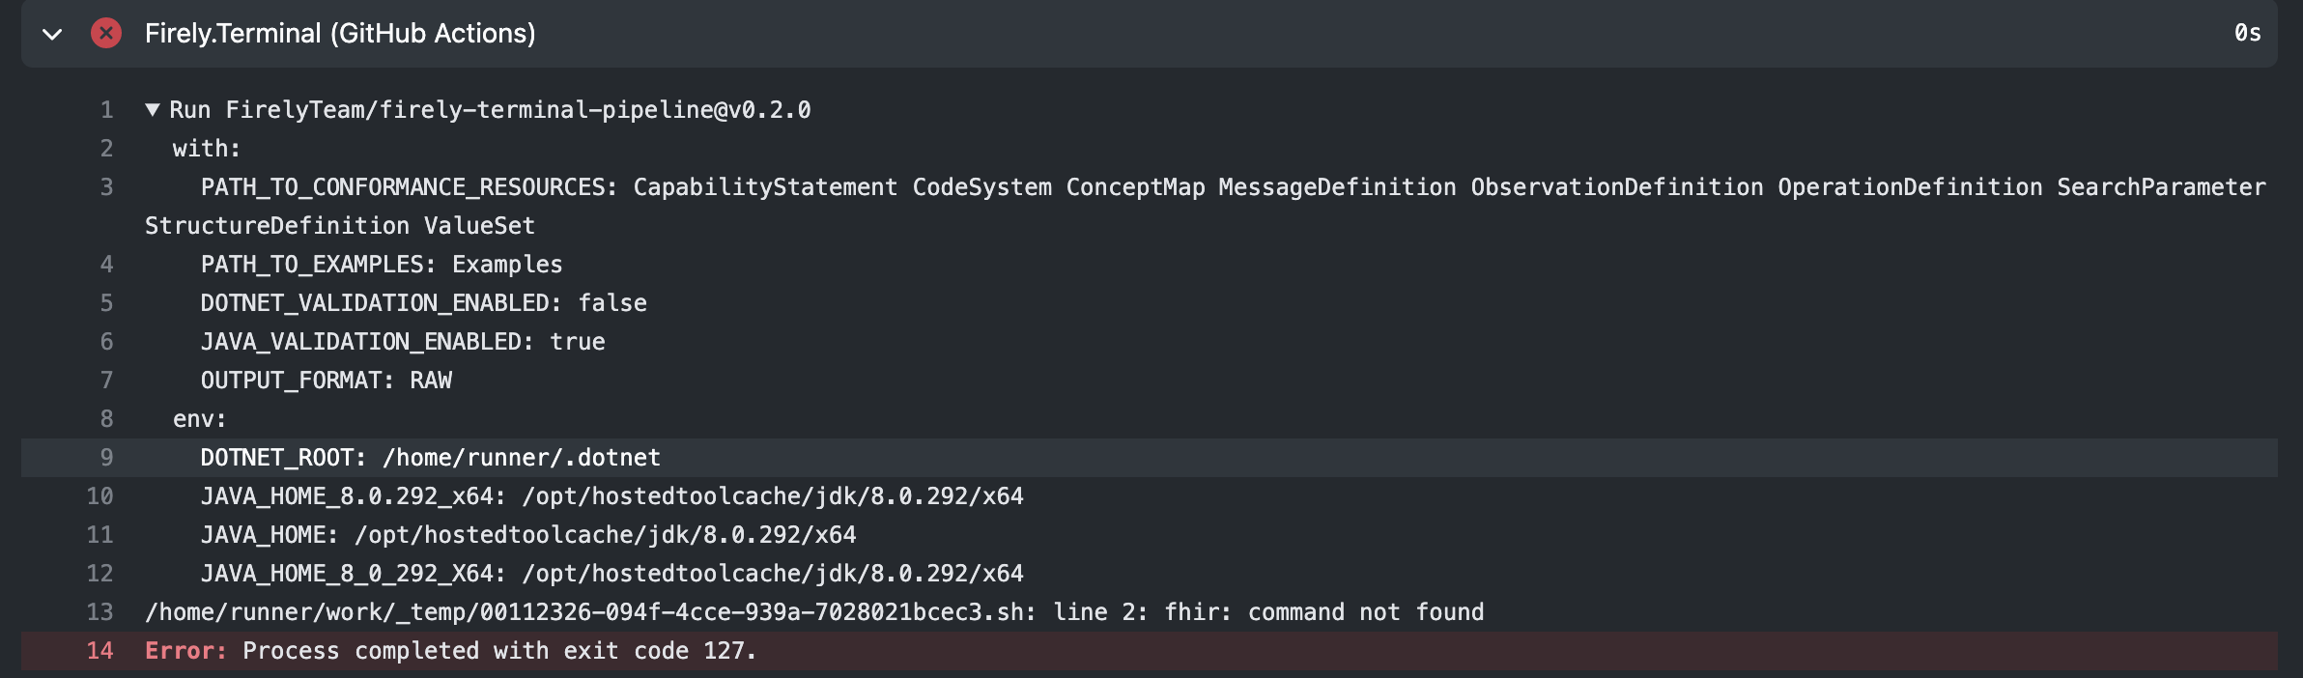This screenshot has width=2303, height=678.
Task: Select log line number 3
Action: pos(106,187)
